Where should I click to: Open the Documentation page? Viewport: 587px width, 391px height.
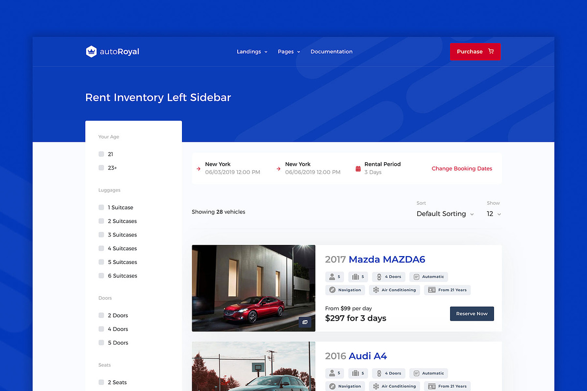coord(331,51)
